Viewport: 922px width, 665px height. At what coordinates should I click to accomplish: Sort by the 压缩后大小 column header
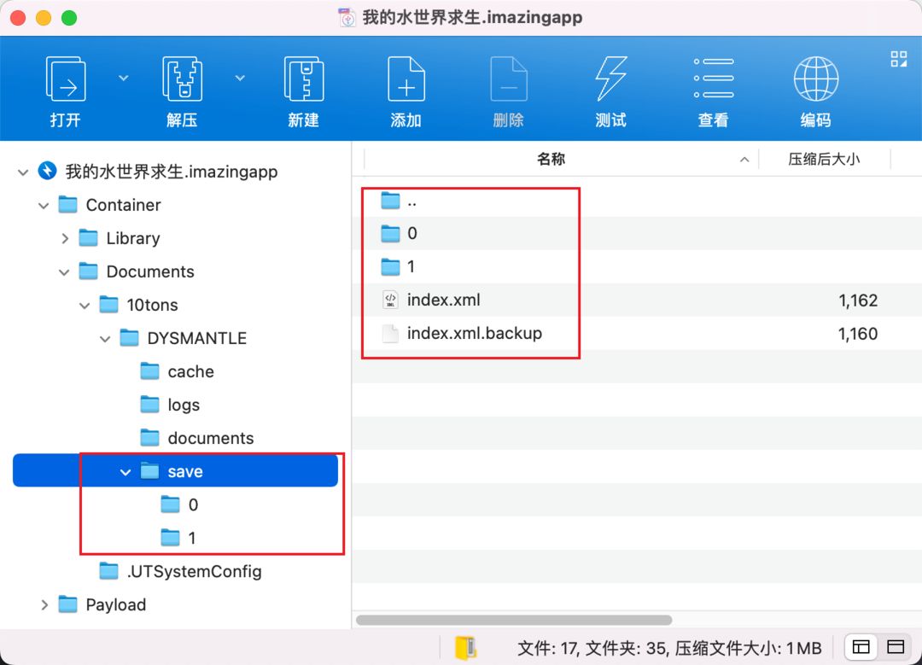click(x=825, y=159)
